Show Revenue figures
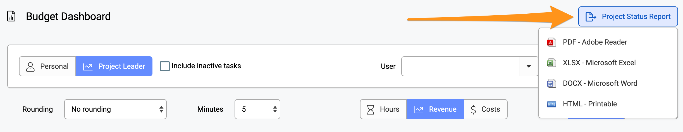 pyautogui.click(x=435, y=109)
